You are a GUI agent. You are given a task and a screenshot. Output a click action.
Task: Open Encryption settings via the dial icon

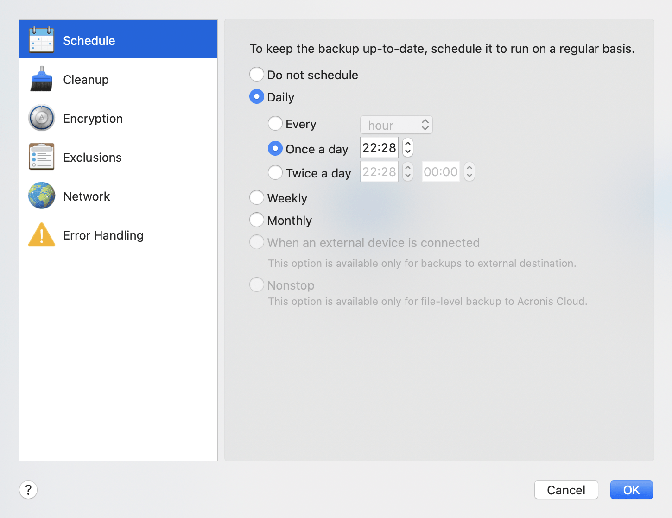(41, 118)
